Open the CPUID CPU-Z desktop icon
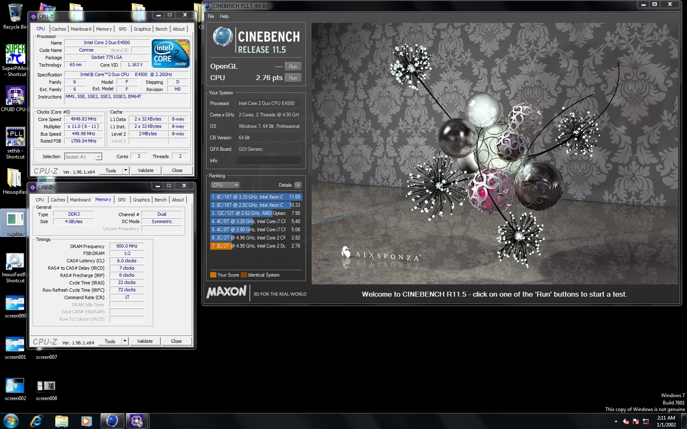This screenshot has height=429, width=687. click(15, 96)
